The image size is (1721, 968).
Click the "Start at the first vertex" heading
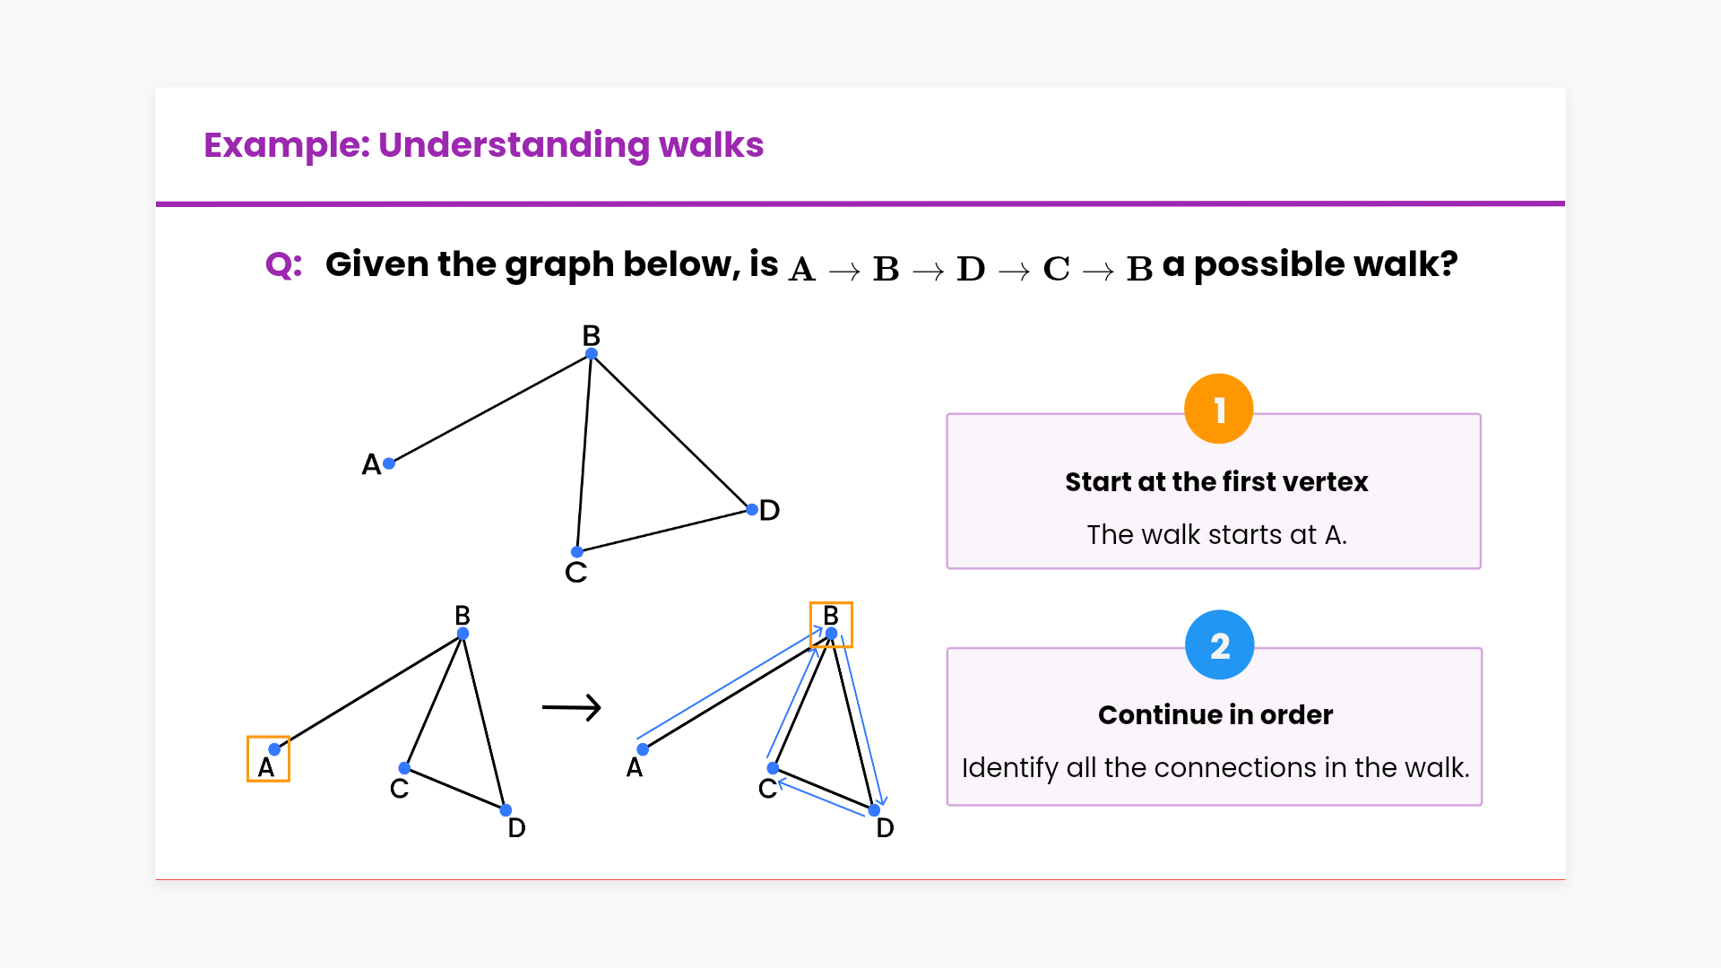(1216, 482)
